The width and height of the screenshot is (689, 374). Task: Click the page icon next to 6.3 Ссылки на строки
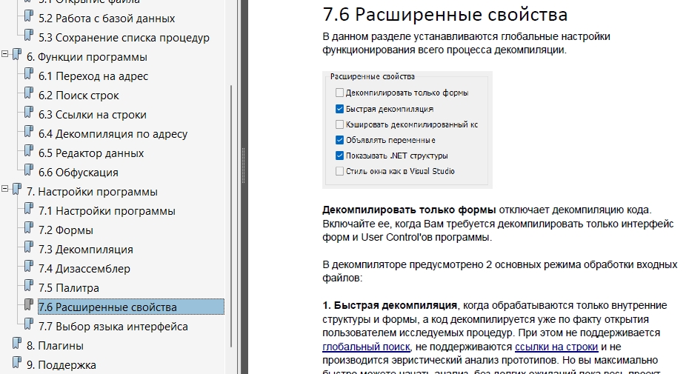click(x=29, y=113)
